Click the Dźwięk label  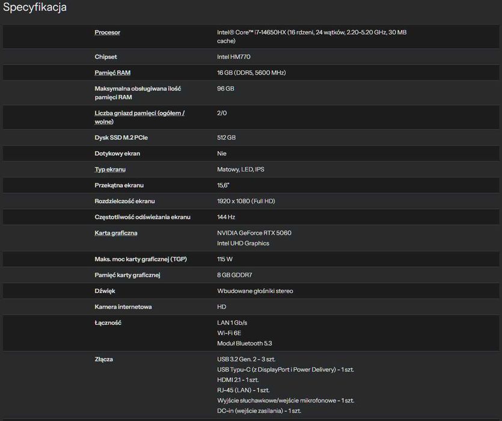tap(105, 291)
